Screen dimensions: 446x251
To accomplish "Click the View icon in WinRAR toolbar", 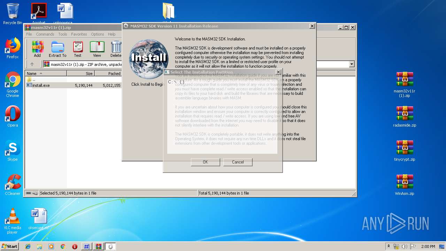I will click(x=97, y=49).
